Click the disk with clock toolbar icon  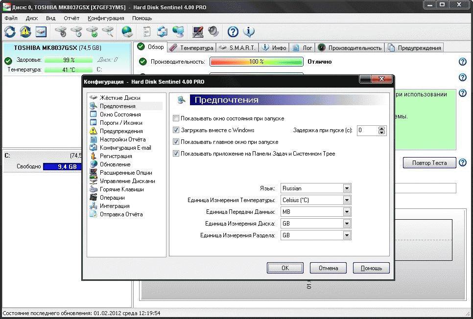pyautogui.click(x=76, y=32)
